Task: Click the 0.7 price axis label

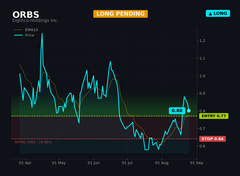Action: point(202,129)
